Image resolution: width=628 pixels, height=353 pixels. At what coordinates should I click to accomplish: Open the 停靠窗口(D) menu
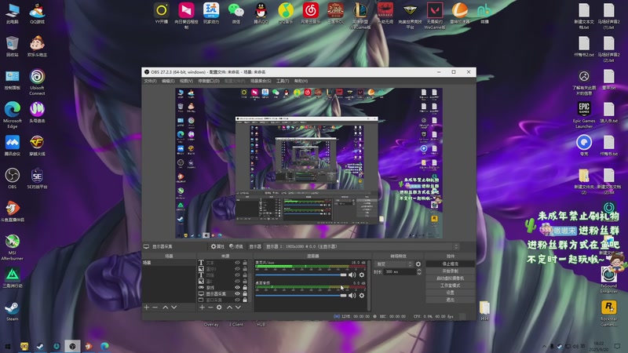coord(209,81)
